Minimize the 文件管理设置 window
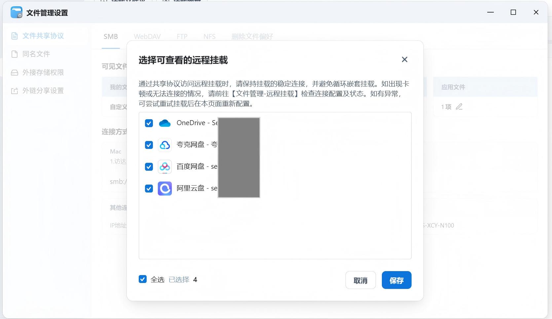Screen dimensions: 552x319 491,12
